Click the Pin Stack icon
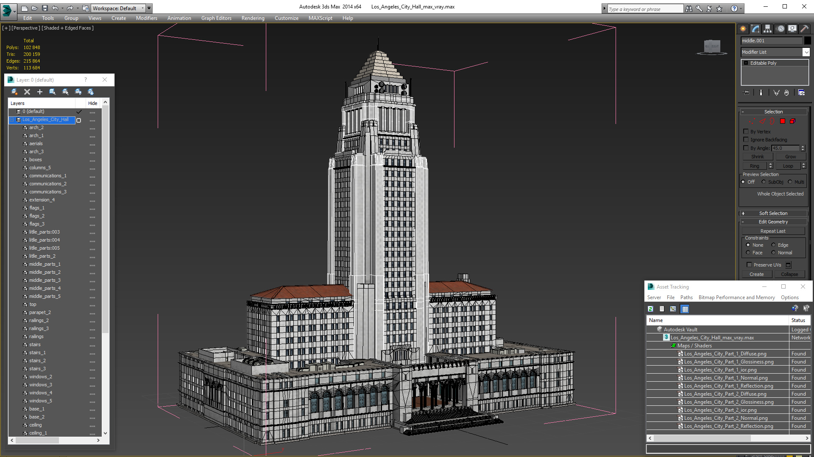 (x=747, y=92)
